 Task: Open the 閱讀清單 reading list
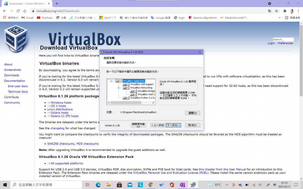tap(293, 18)
